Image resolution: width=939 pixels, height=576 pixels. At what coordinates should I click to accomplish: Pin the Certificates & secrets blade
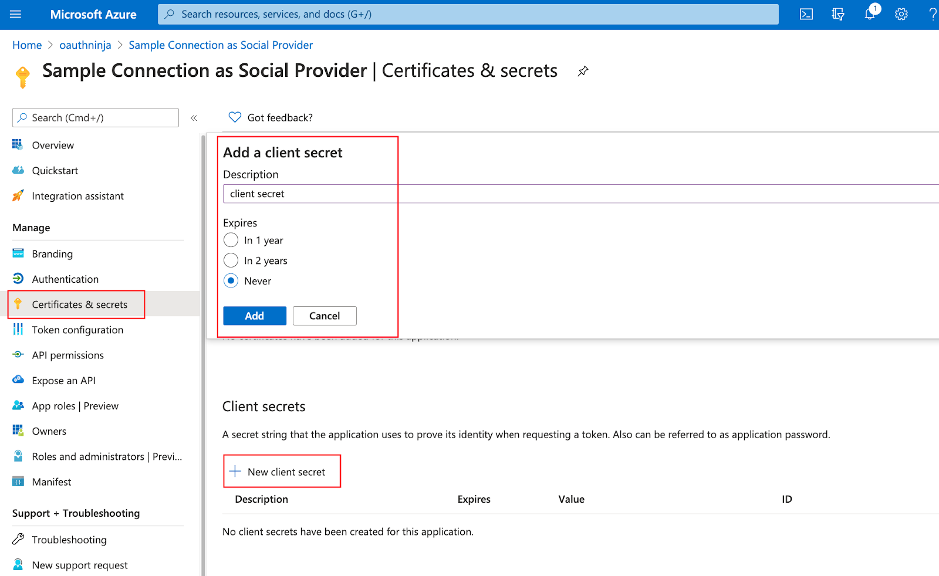click(583, 71)
